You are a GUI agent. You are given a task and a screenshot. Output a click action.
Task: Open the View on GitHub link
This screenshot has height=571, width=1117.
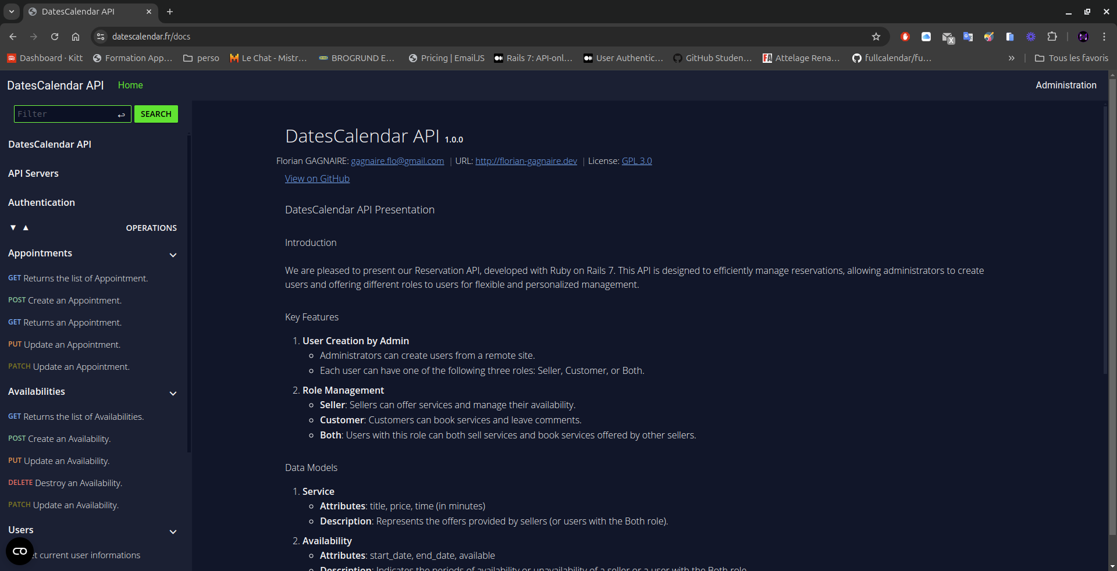point(316,179)
